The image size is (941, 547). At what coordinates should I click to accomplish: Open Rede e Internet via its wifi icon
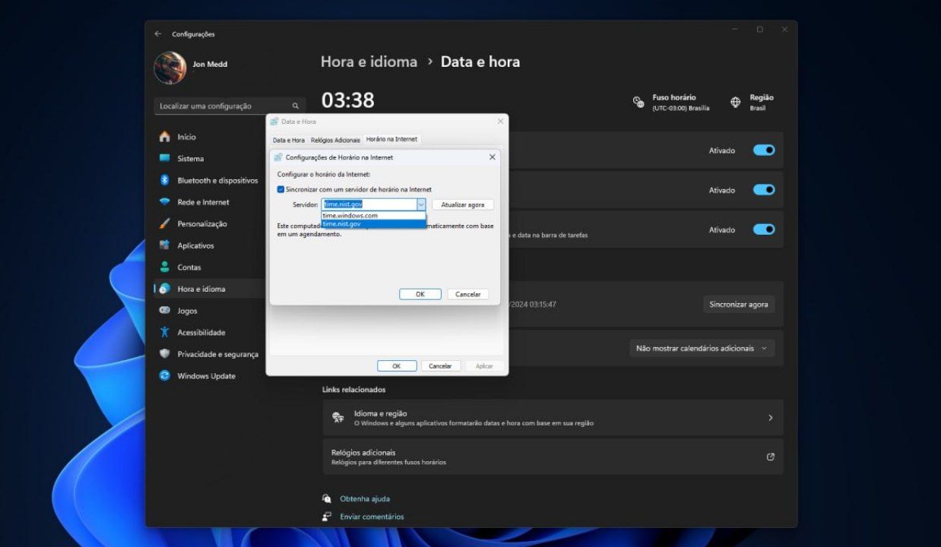(164, 202)
